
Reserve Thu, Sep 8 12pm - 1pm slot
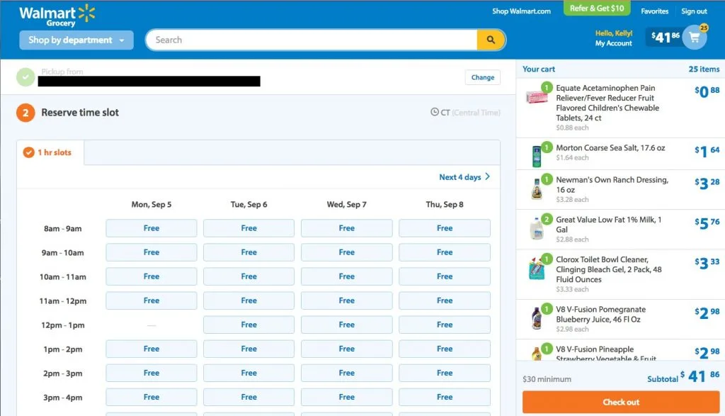445,325
